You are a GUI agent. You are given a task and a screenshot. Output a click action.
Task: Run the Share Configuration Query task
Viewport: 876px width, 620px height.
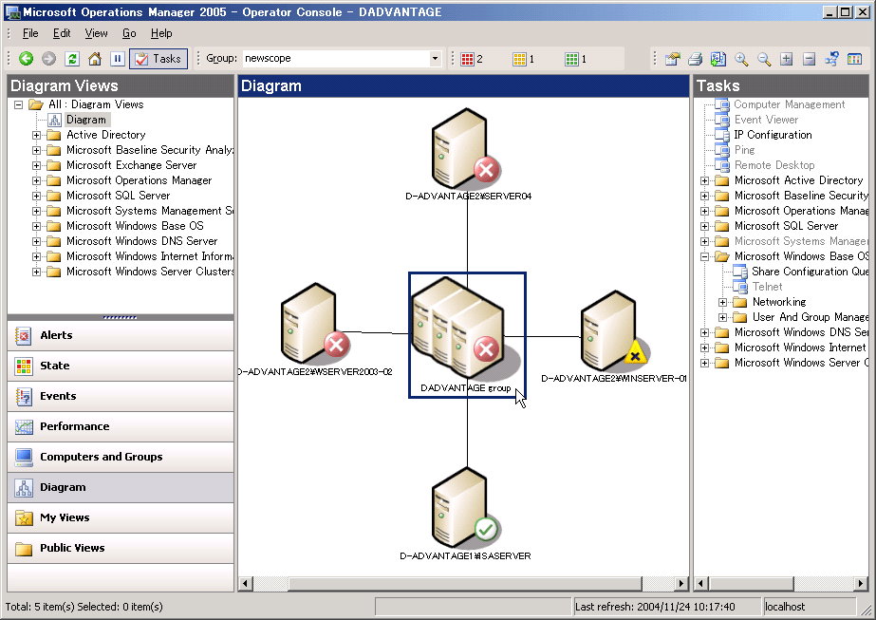(x=810, y=272)
